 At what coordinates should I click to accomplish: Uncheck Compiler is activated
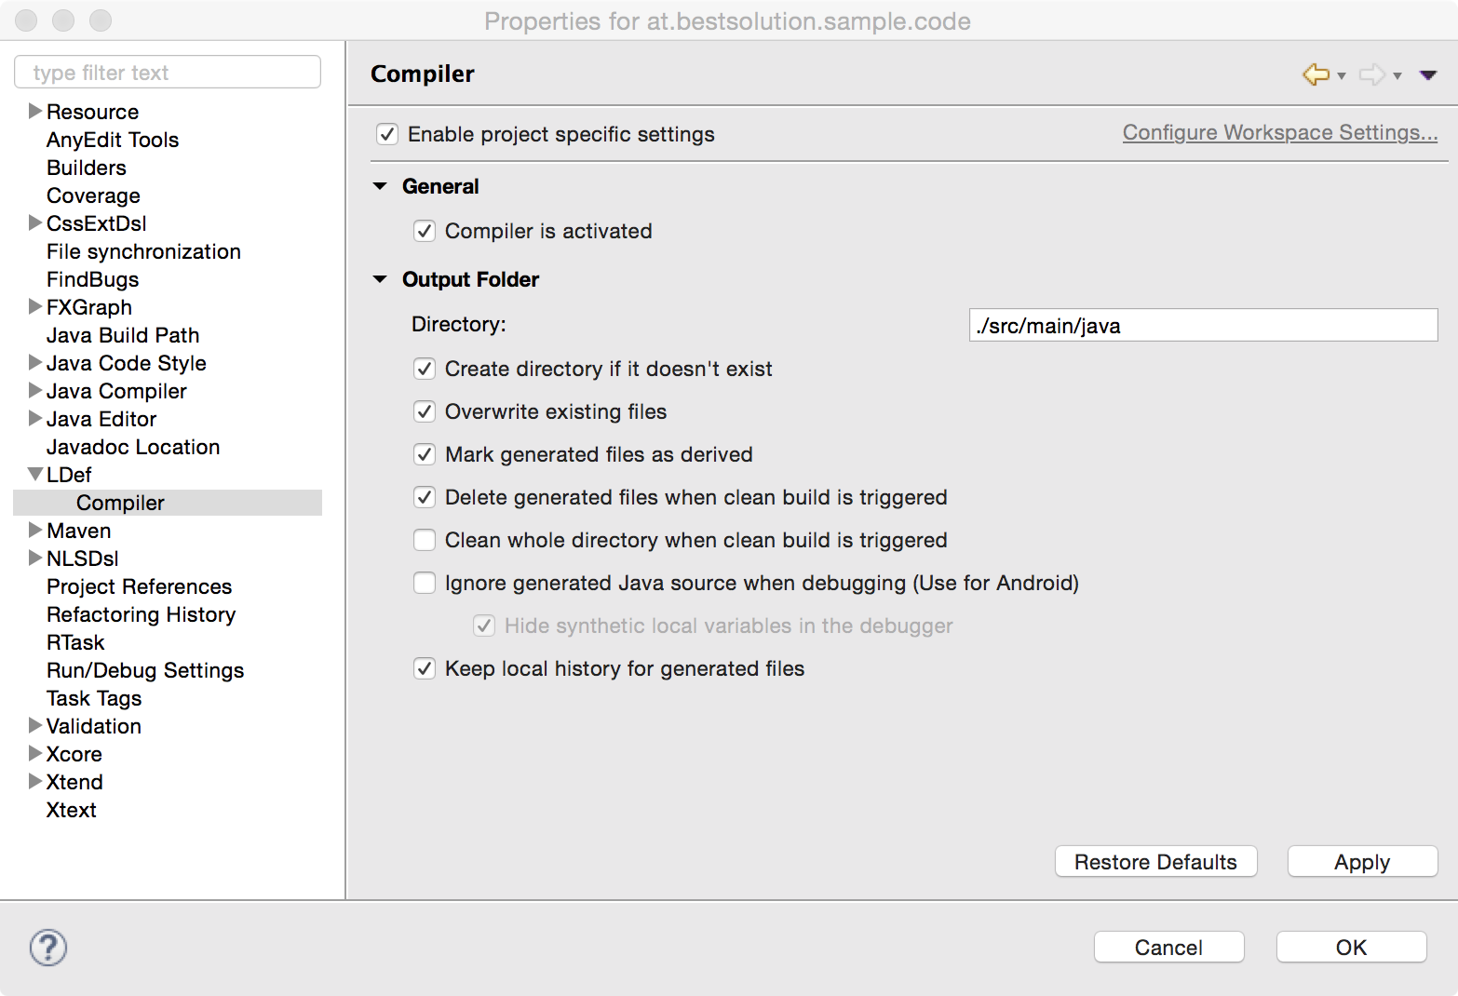click(425, 231)
